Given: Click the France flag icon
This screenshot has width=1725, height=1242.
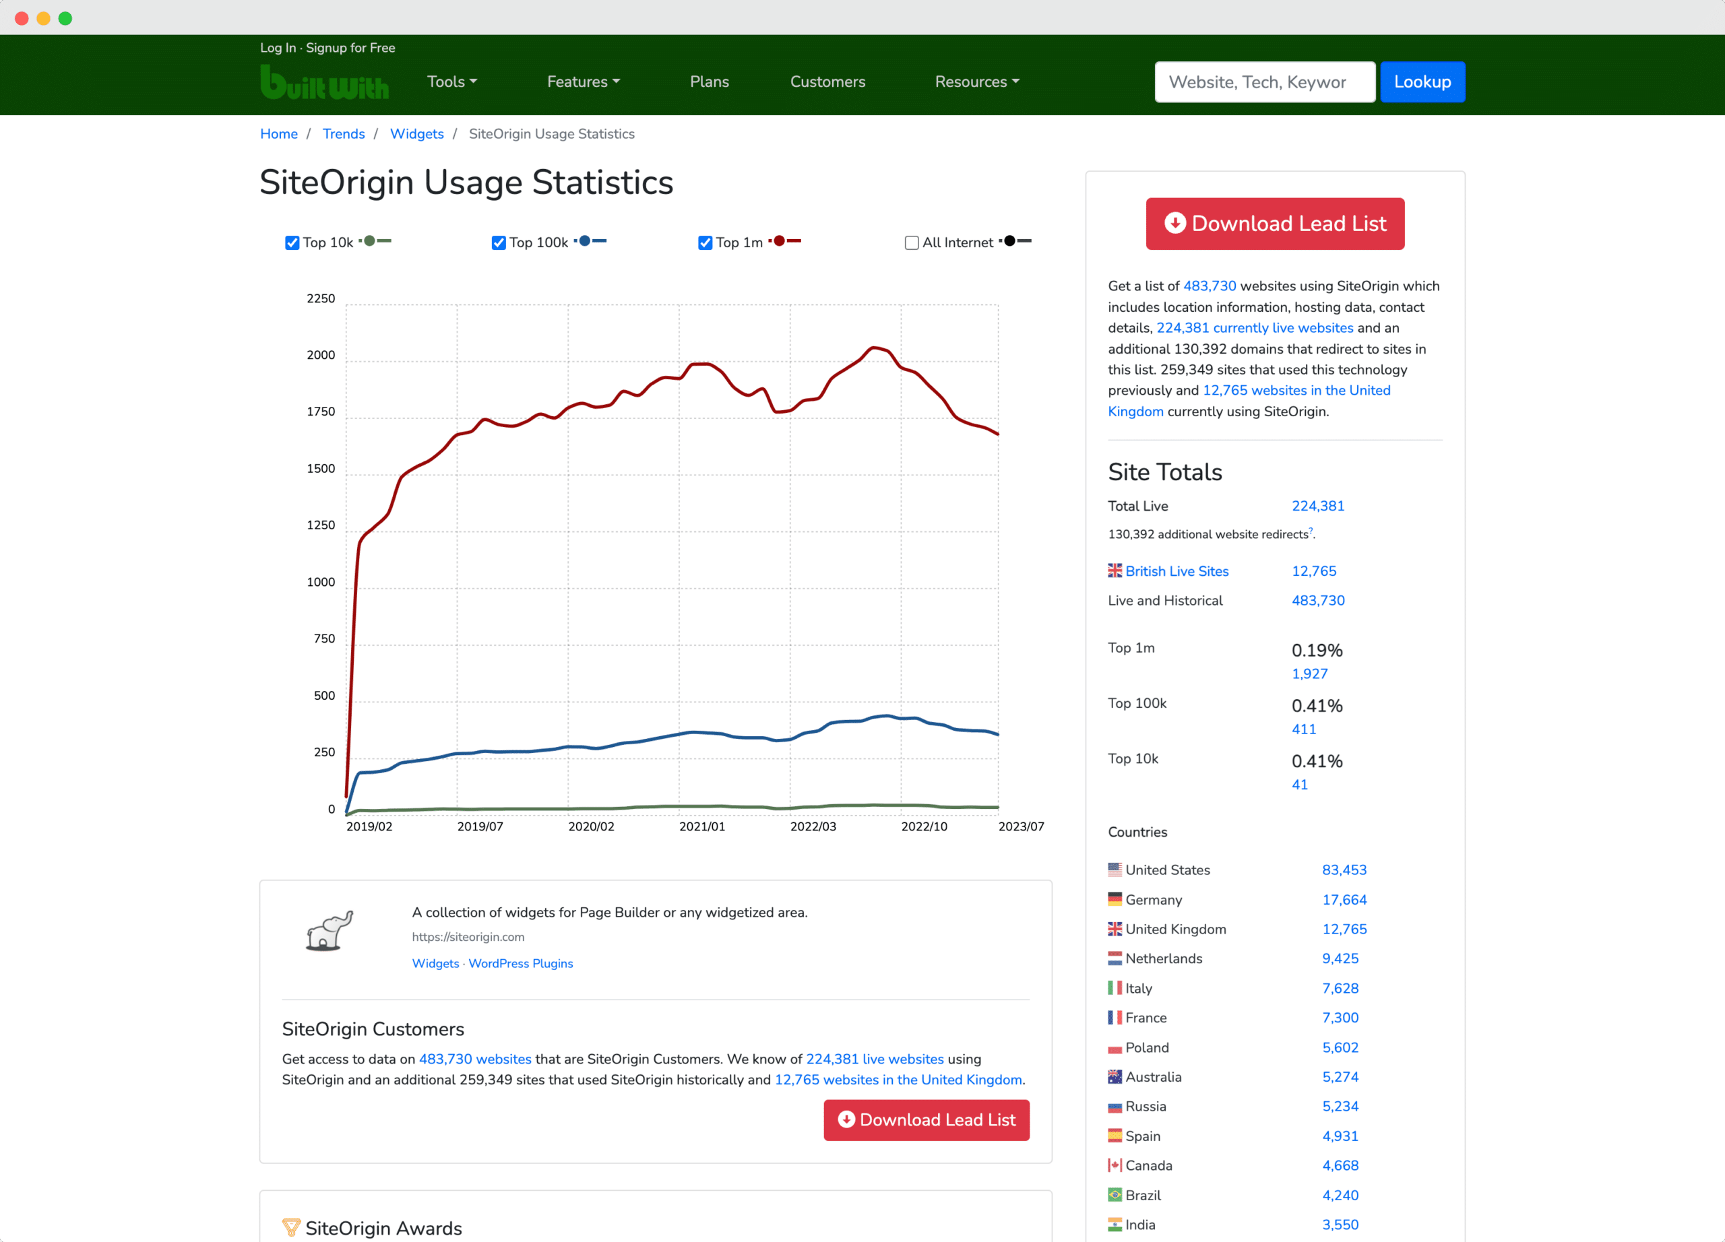Looking at the screenshot, I should (1115, 1017).
